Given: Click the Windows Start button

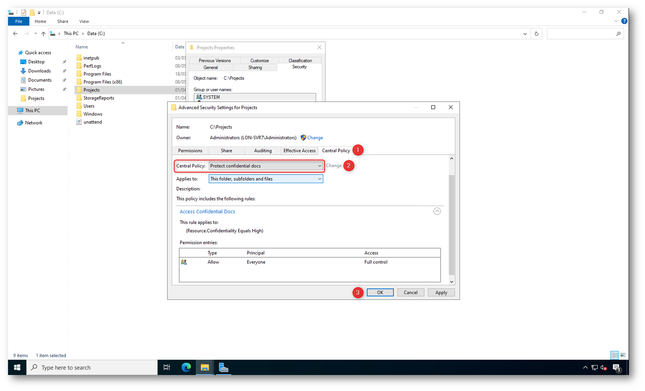Looking at the screenshot, I should (17, 367).
